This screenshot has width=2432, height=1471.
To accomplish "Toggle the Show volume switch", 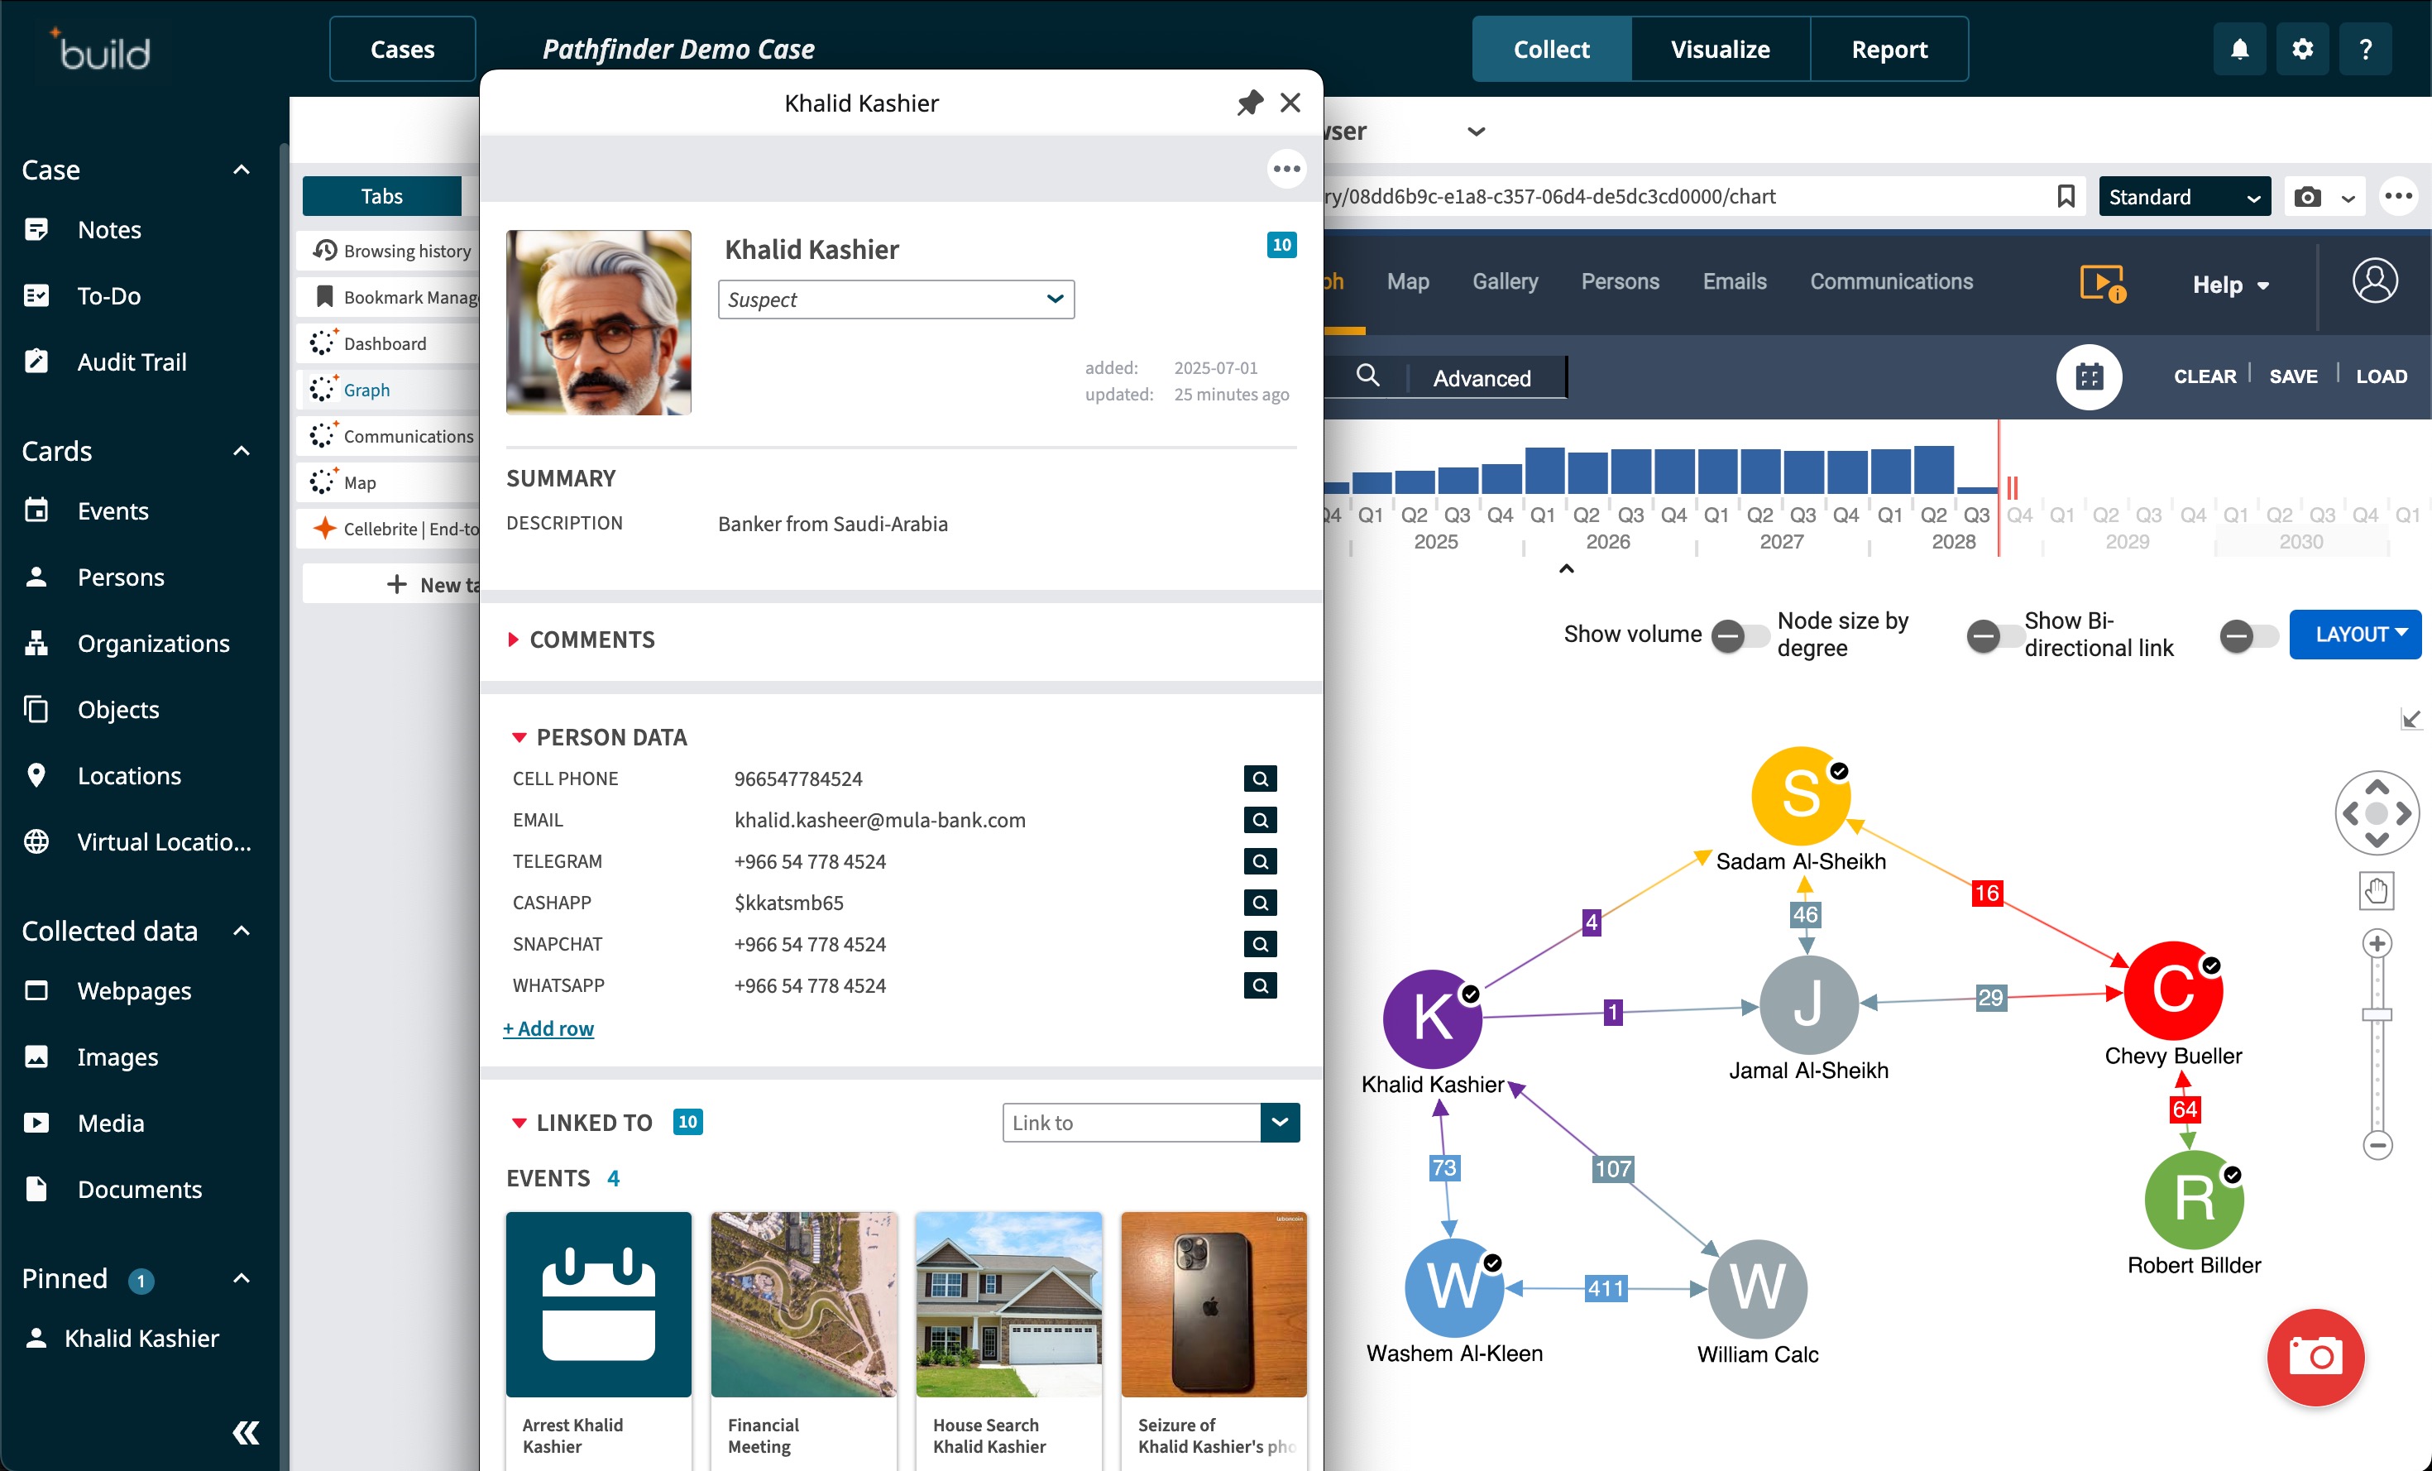I will point(1740,635).
